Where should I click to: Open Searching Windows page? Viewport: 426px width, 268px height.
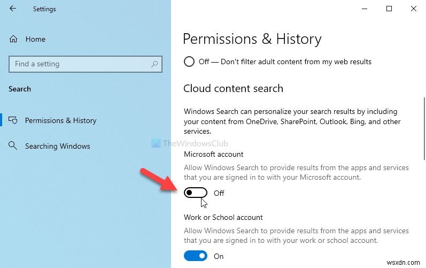pos(57,146)
